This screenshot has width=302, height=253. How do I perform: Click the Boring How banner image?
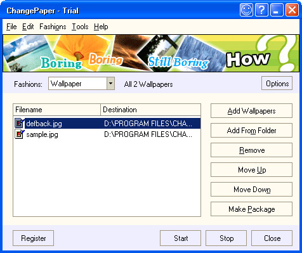click(151, 53)
